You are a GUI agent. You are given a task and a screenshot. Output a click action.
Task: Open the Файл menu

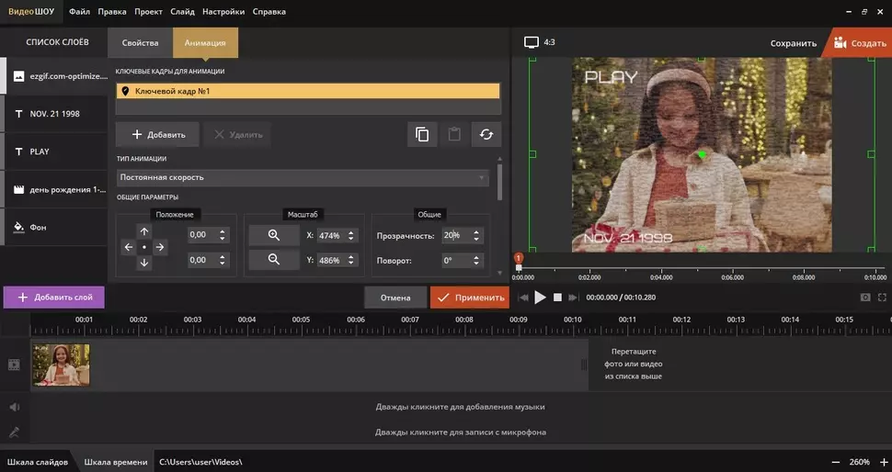[x=79, y=11]
